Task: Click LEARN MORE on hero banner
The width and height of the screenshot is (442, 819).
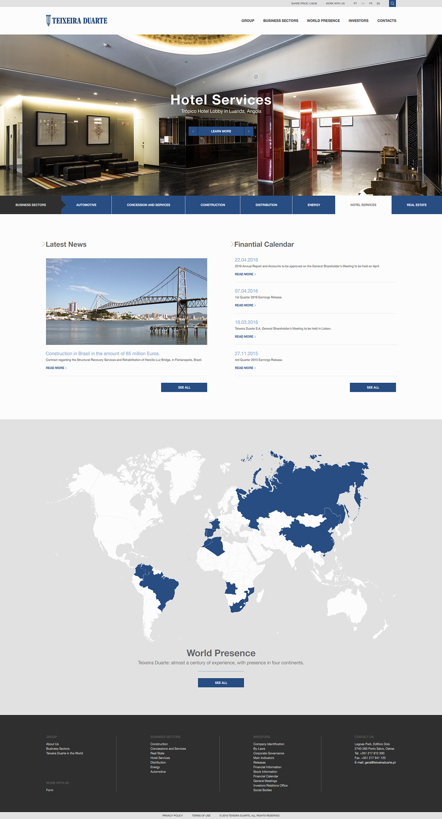Action: tap(221, 131)
